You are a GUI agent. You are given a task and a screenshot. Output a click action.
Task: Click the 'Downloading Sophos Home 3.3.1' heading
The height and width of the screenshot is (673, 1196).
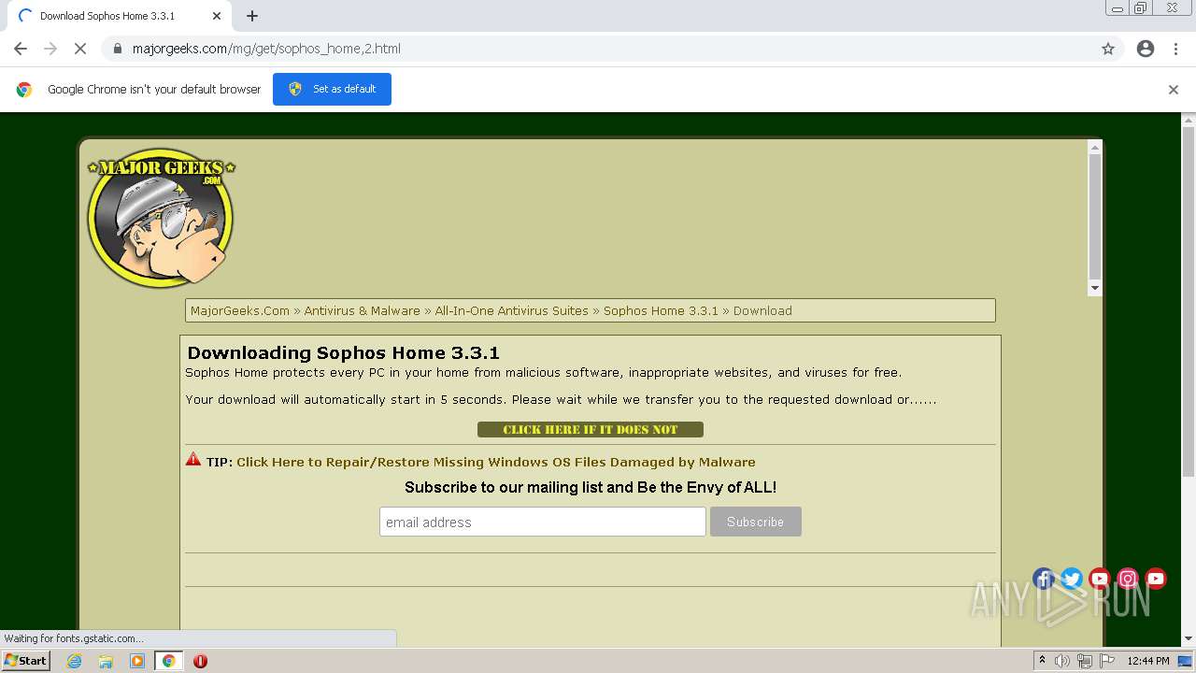pos(344,352)
